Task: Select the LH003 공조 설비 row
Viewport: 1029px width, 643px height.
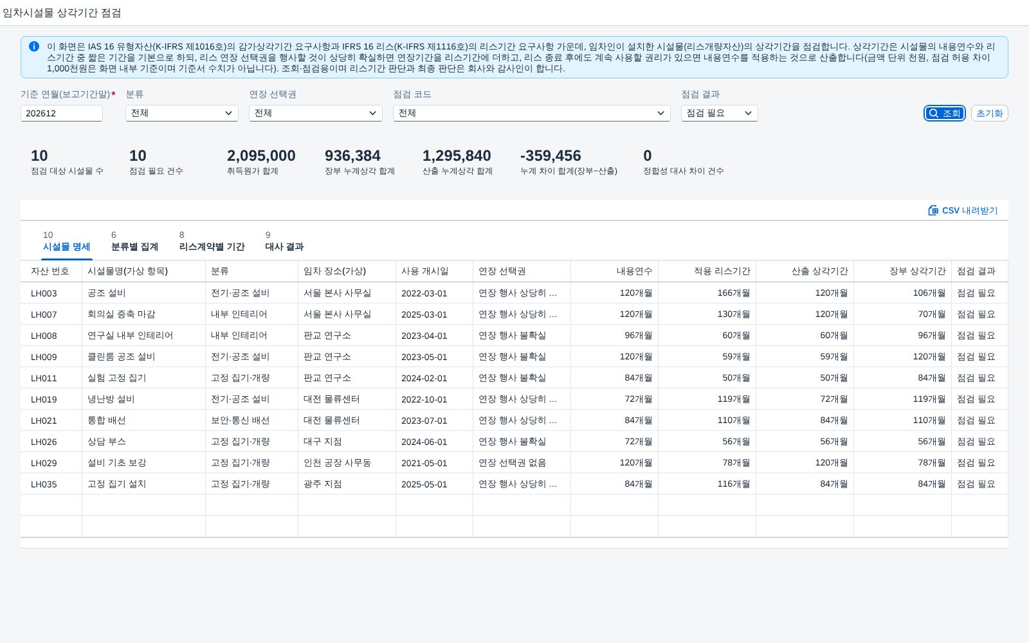Action: 514,293
